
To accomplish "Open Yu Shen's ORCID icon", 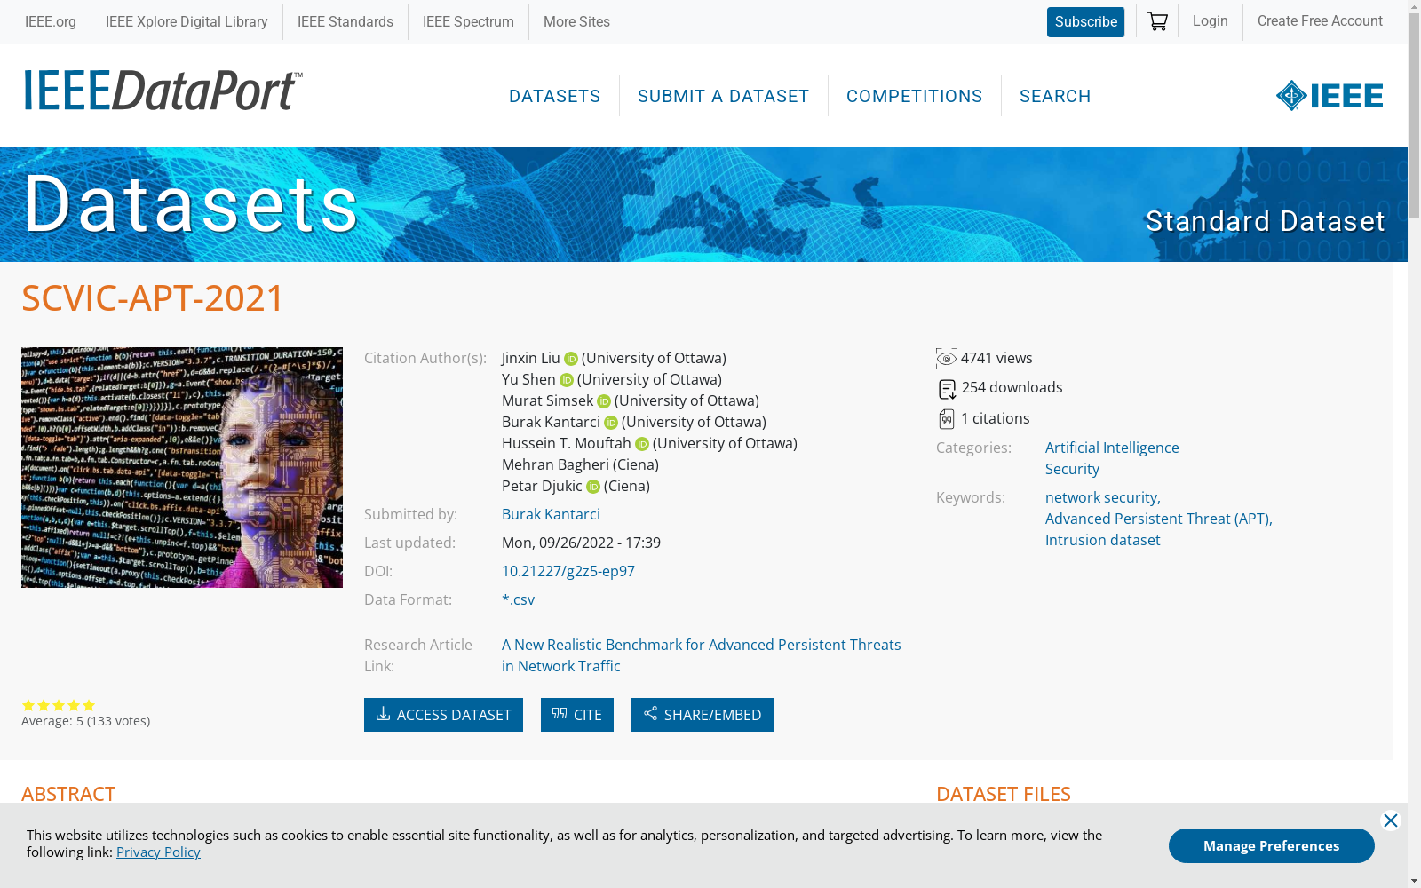I will click(x=567, y=380).
